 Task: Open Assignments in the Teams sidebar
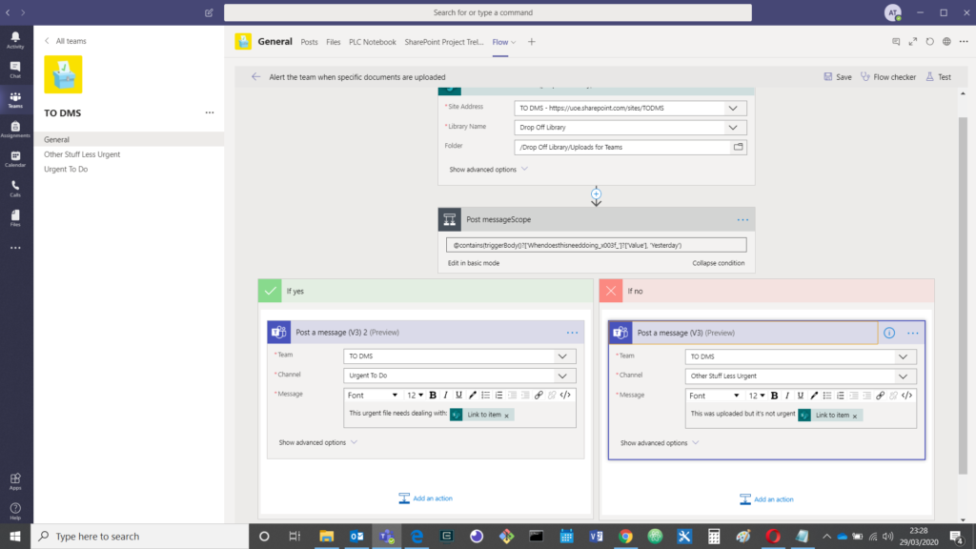point(15,130)
